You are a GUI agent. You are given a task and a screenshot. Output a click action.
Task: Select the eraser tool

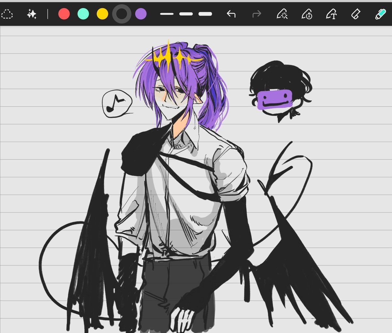[x=355, y=14]
